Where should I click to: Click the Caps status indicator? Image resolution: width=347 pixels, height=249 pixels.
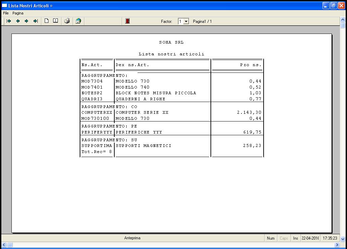[284, 238]
